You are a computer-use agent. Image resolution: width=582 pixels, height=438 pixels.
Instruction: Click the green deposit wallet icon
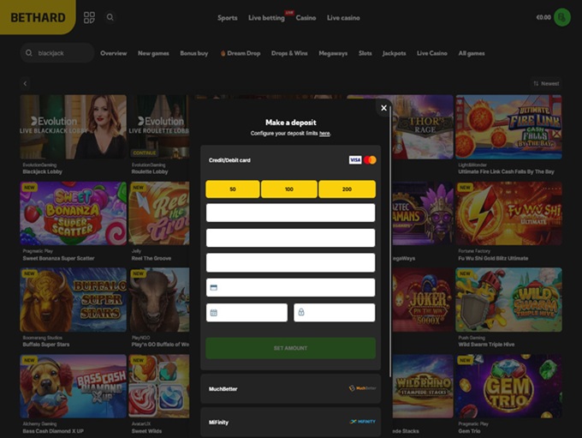pos(561,17)
